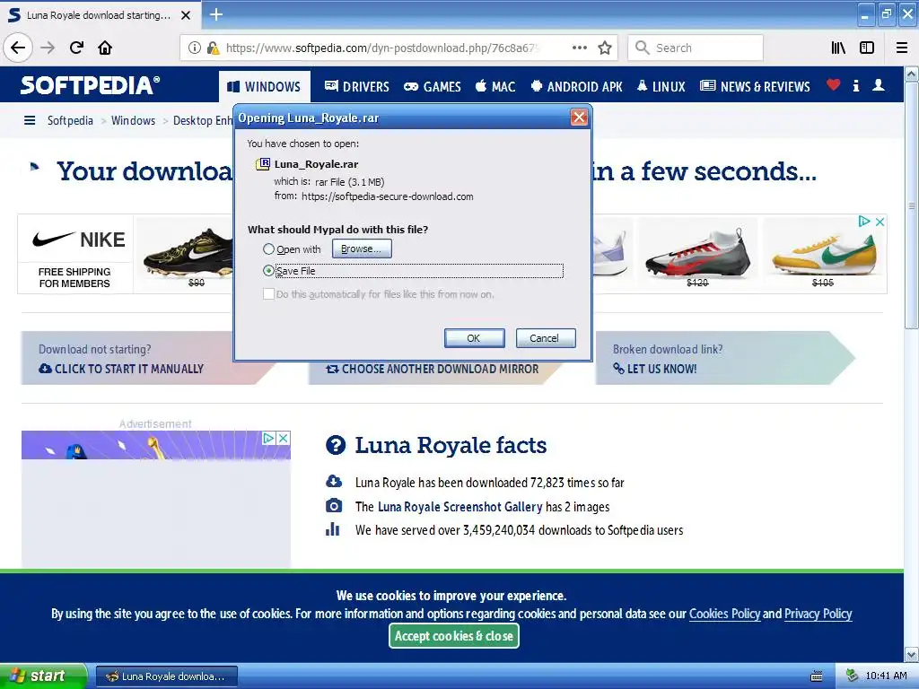Click the $120 red Nike shoe thumbnail
This screenshot has width=919, height=689.
697,254
